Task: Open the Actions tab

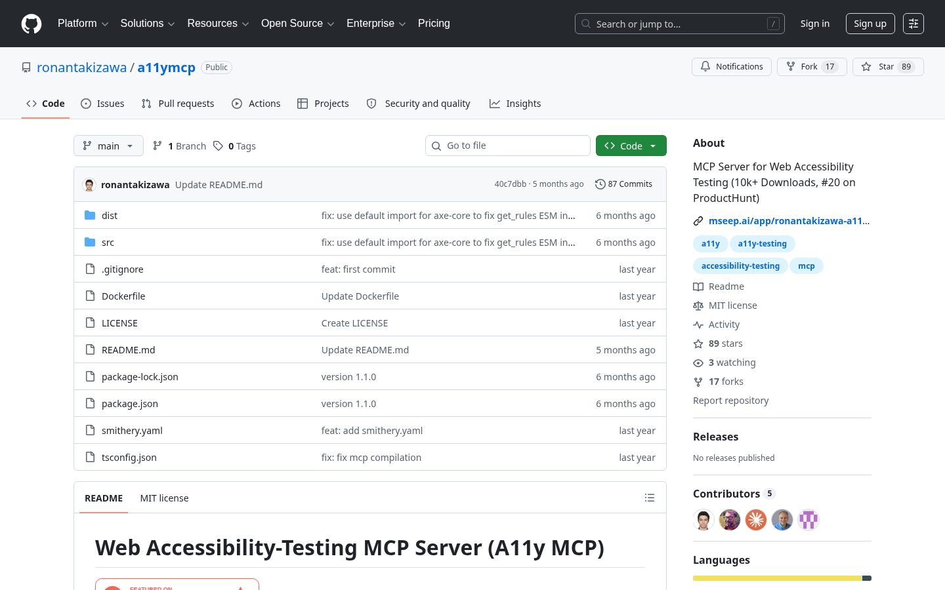Action: coord(256,104)
